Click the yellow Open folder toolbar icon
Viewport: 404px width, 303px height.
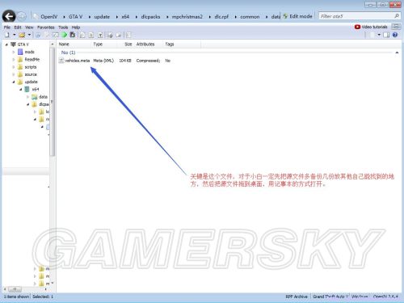tap(22, 35)
